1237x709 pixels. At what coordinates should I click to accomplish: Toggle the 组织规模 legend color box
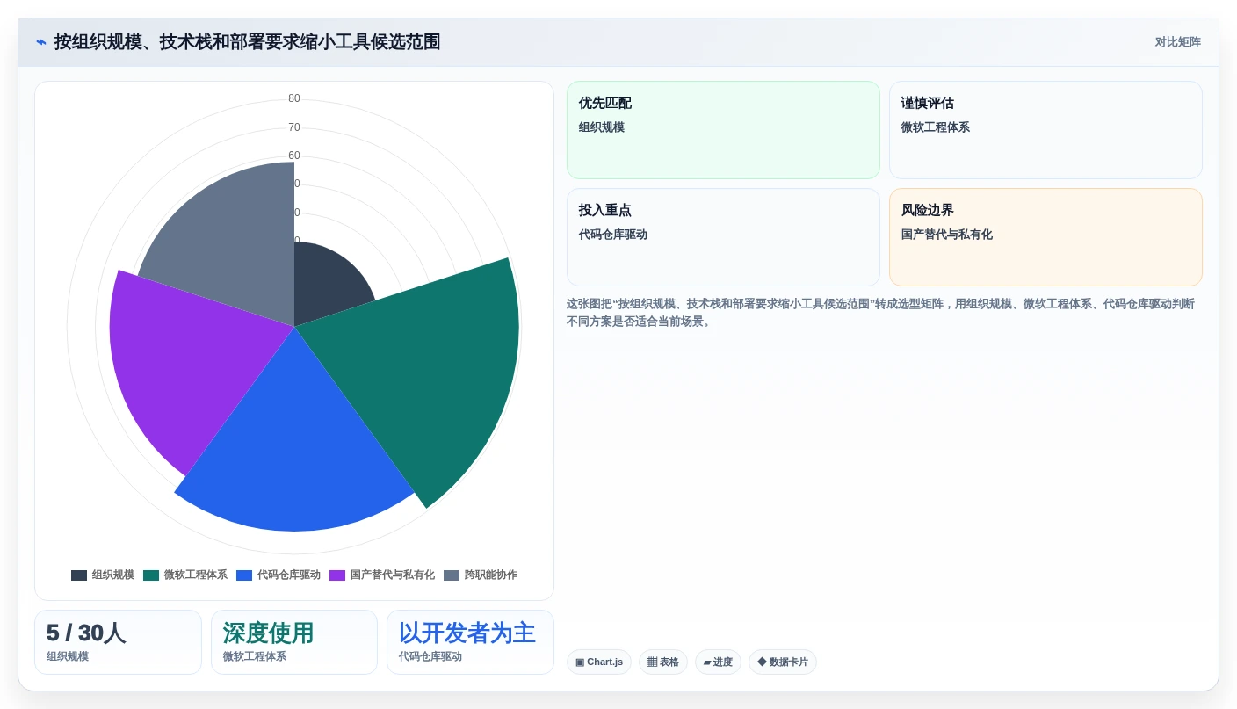[x=79, y=575]
